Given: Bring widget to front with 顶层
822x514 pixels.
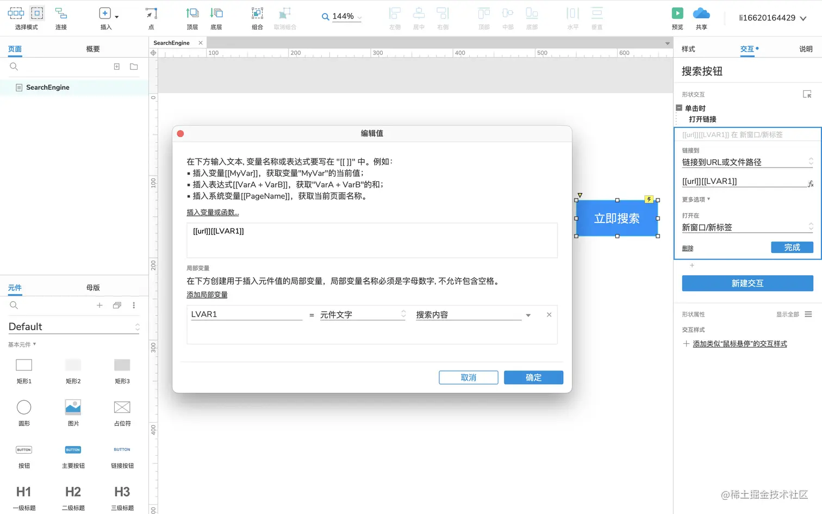Looking at the screenshot, I should click(x=192, y=13).
